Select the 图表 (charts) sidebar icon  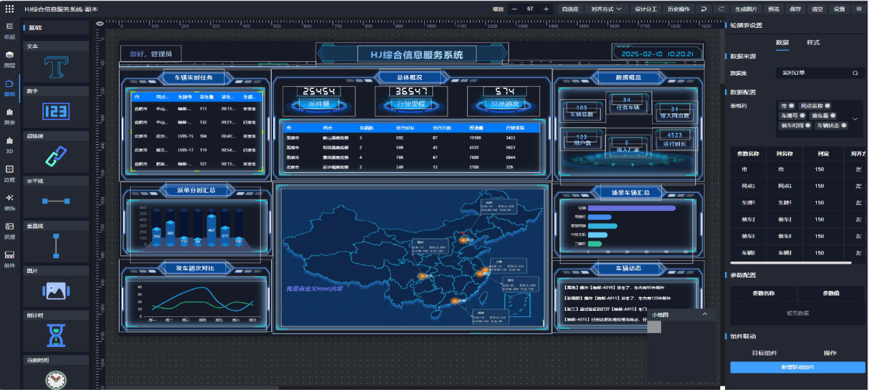(10, 115)
